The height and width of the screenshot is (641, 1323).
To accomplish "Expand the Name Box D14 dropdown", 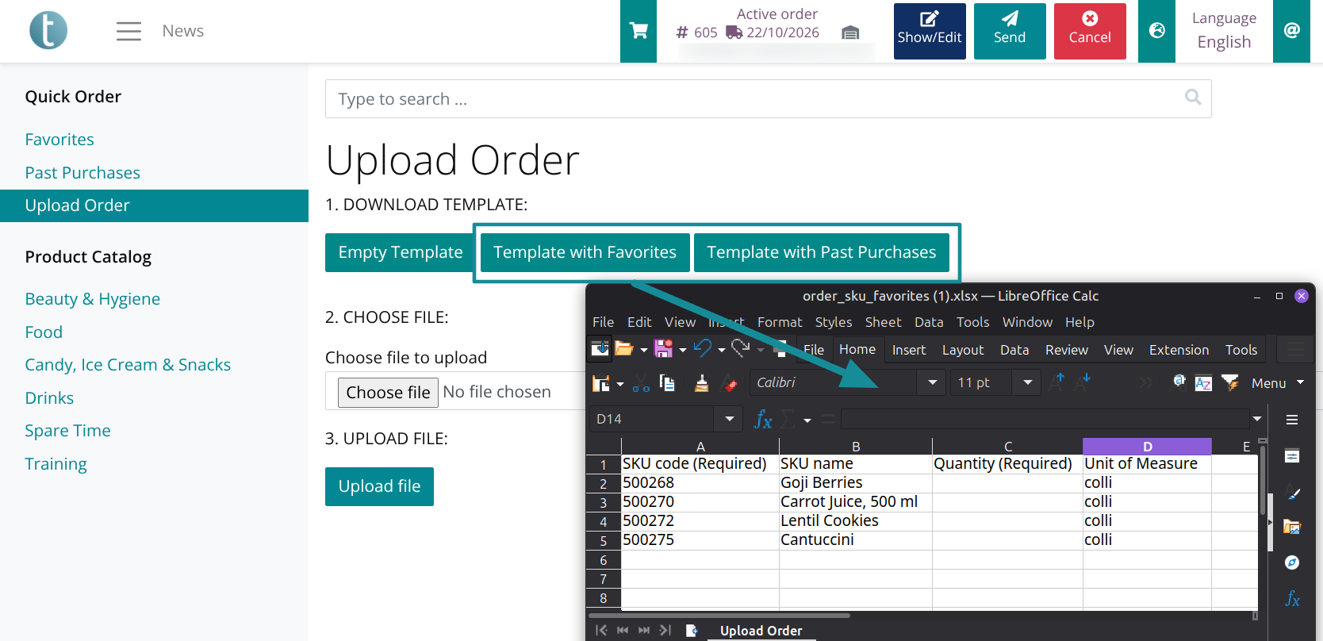I will 729,419.
